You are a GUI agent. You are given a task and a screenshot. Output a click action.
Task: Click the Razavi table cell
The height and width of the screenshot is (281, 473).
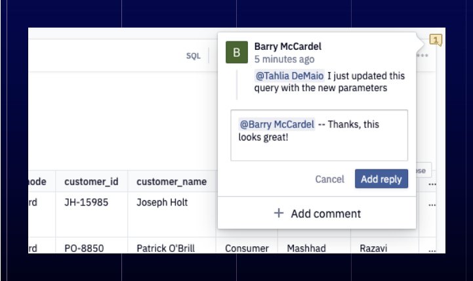click(375, 248)
